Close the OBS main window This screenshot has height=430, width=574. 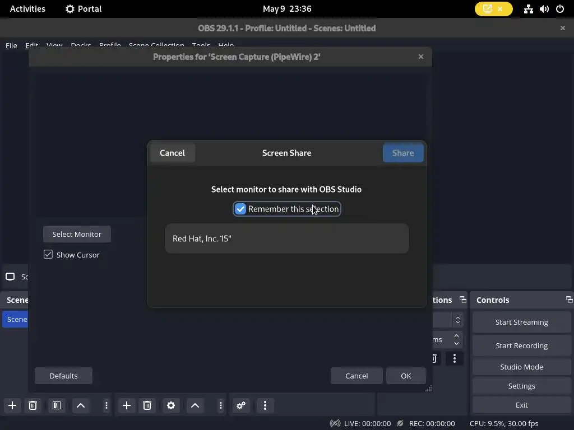click(x=563, y=28)
